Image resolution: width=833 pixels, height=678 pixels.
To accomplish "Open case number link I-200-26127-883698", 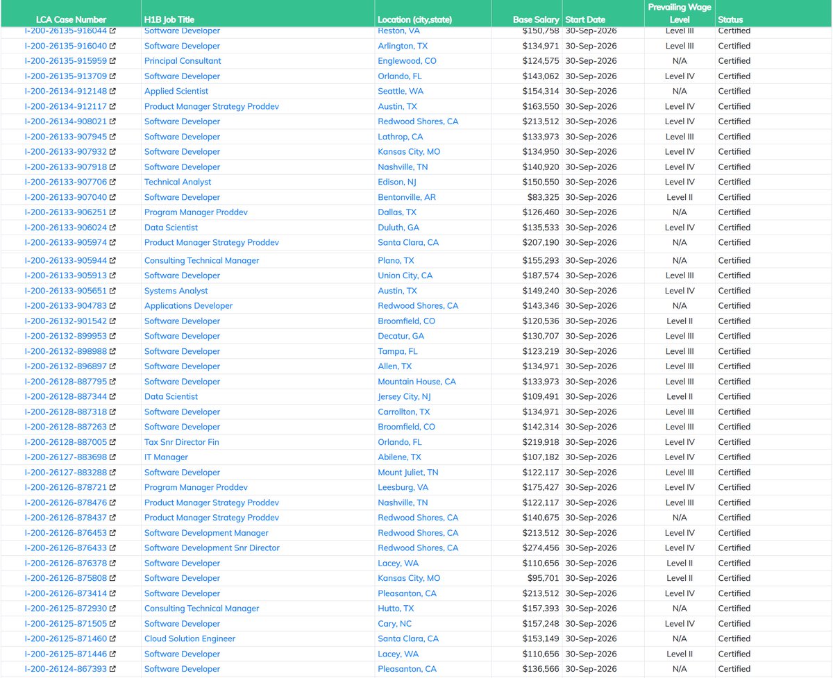I will [x=66, y=457].
